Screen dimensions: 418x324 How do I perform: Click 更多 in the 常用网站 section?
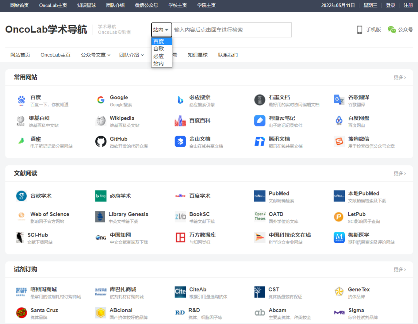pos(400,77)
